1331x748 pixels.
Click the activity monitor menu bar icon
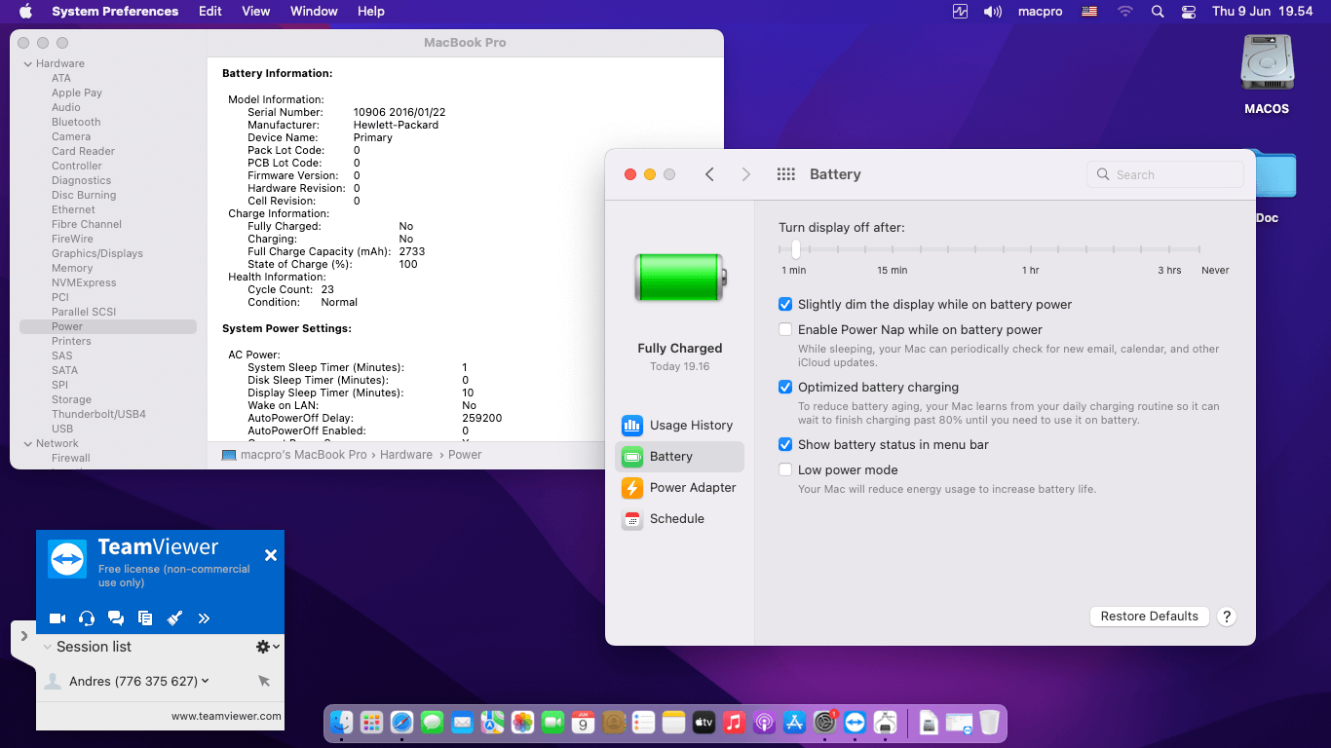coord(961,12)
